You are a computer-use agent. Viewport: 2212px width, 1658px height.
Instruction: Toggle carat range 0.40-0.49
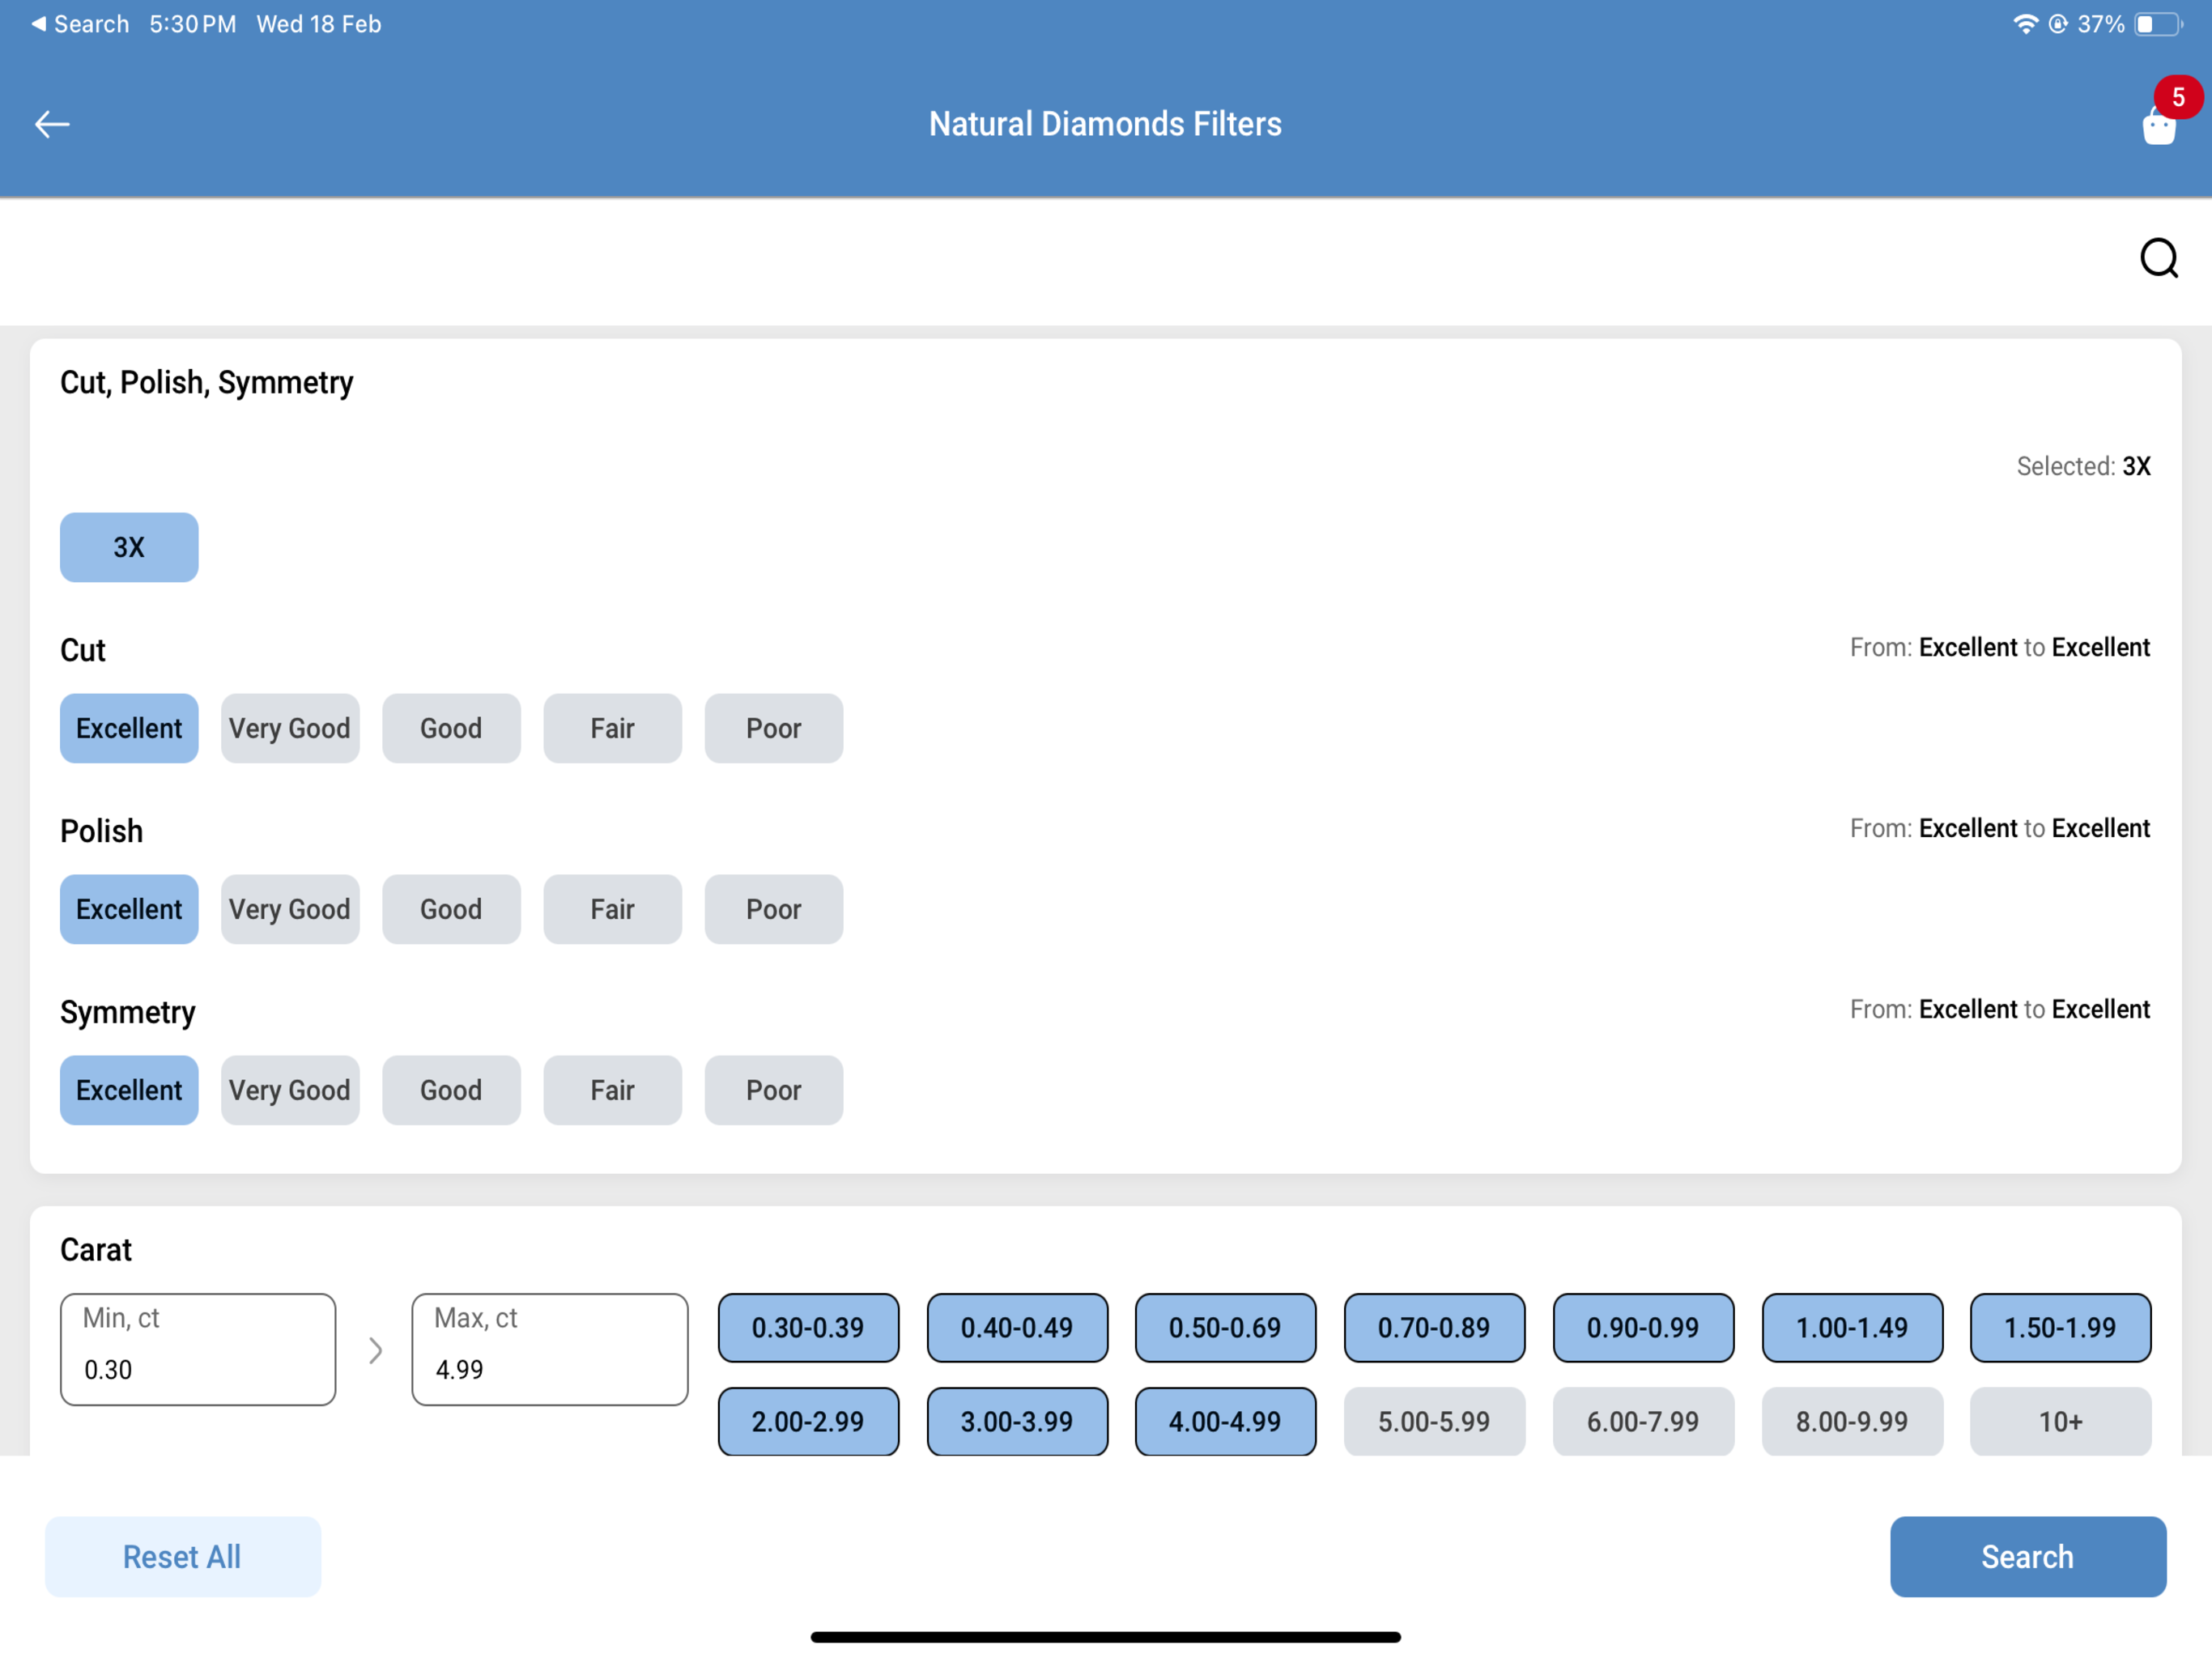[1017, 1328]
